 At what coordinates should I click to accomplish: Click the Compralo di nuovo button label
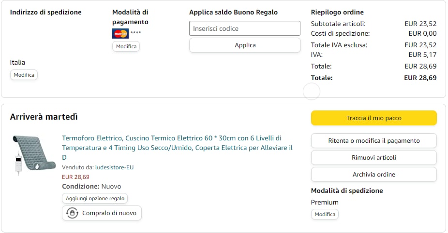(x=109, y=213)
